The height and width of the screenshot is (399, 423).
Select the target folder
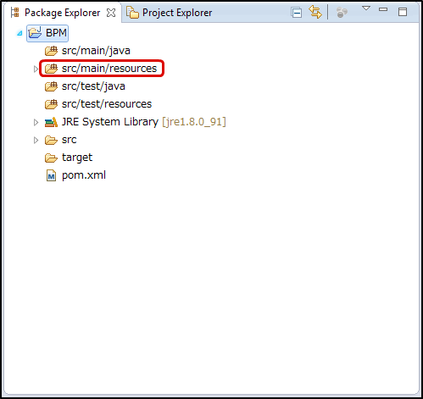click(x=77, y=158)
